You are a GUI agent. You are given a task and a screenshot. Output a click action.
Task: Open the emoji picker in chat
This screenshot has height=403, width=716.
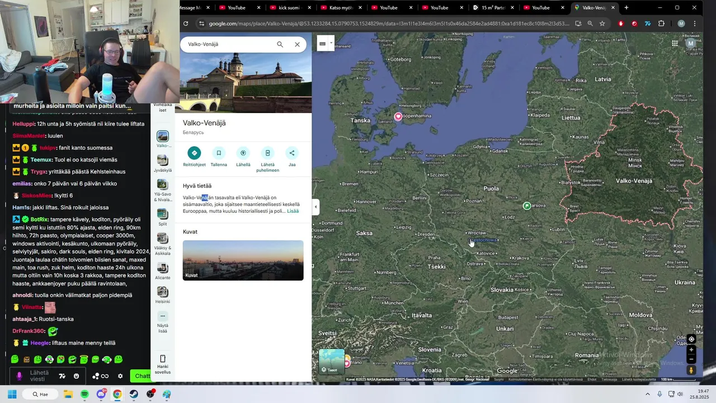[76, 376]
